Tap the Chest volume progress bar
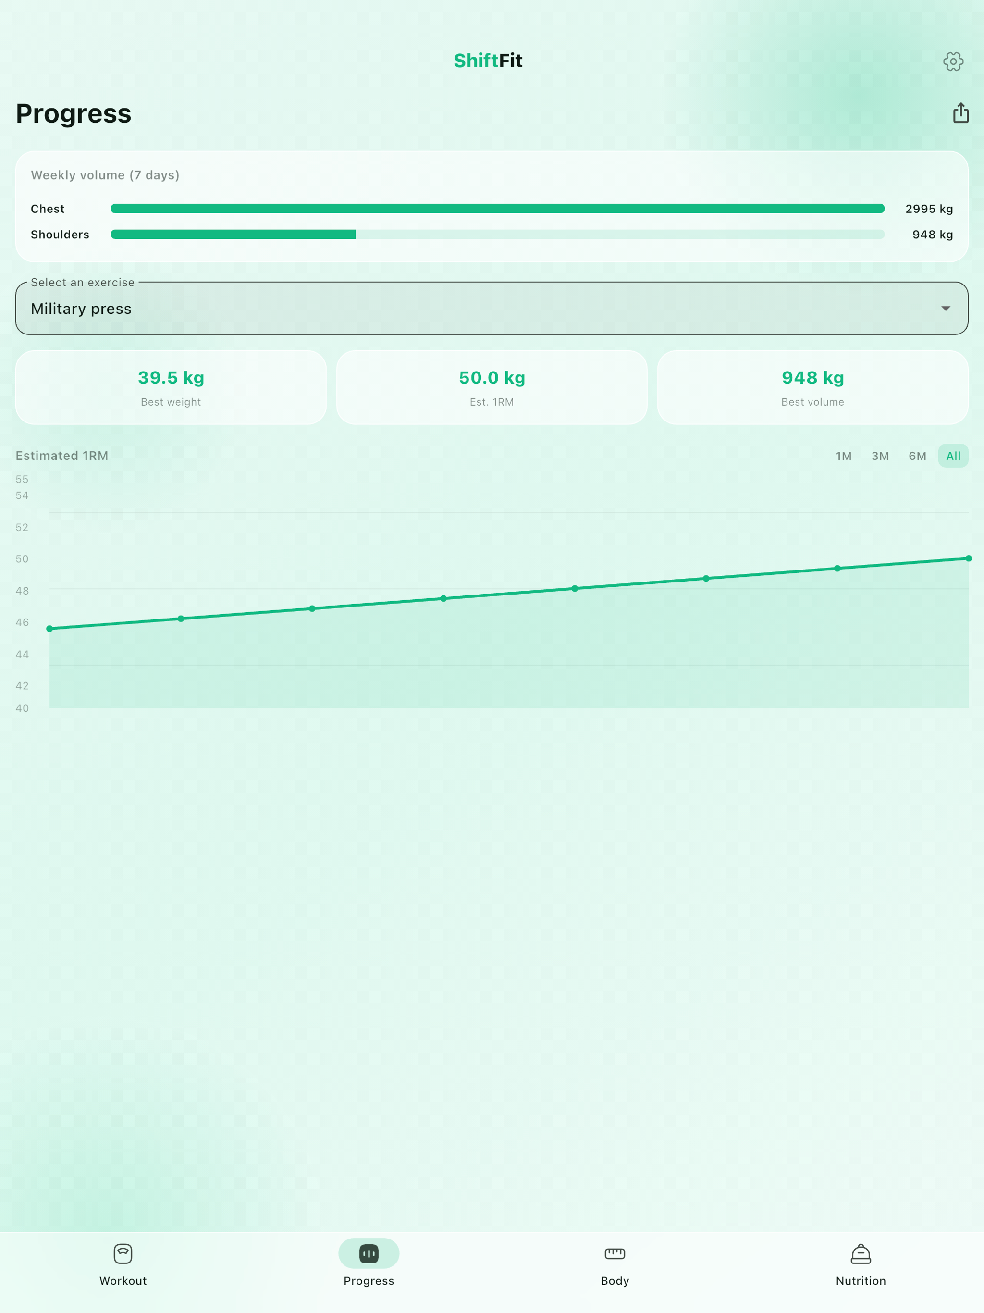Screen dimensions: 984x1313 click(497, 209)
